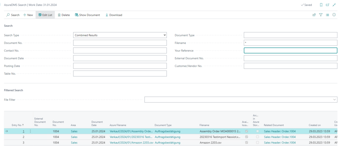Viewport: 340px width, 146px height.
Task: Sort by the Entry No. column header
Action: 18,125
